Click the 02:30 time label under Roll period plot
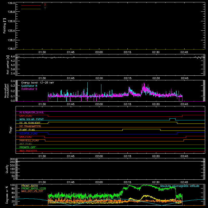Image resolution: width=208 pixels, height=208 pixels. coord(156,78)
